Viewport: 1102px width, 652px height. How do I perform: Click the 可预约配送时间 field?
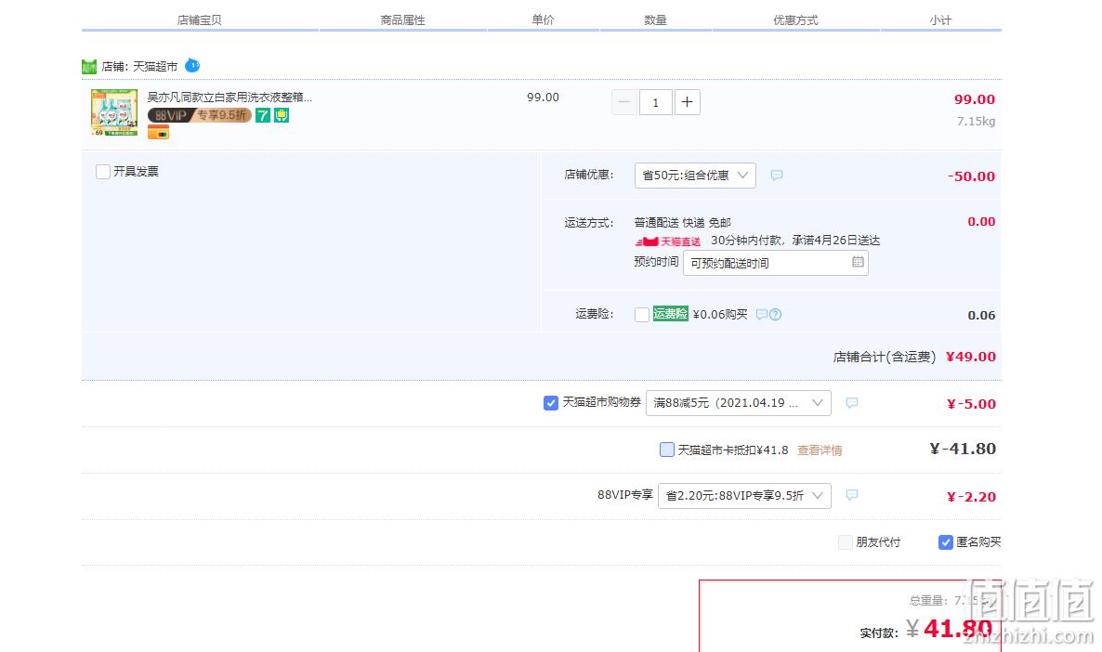point(775,263)
